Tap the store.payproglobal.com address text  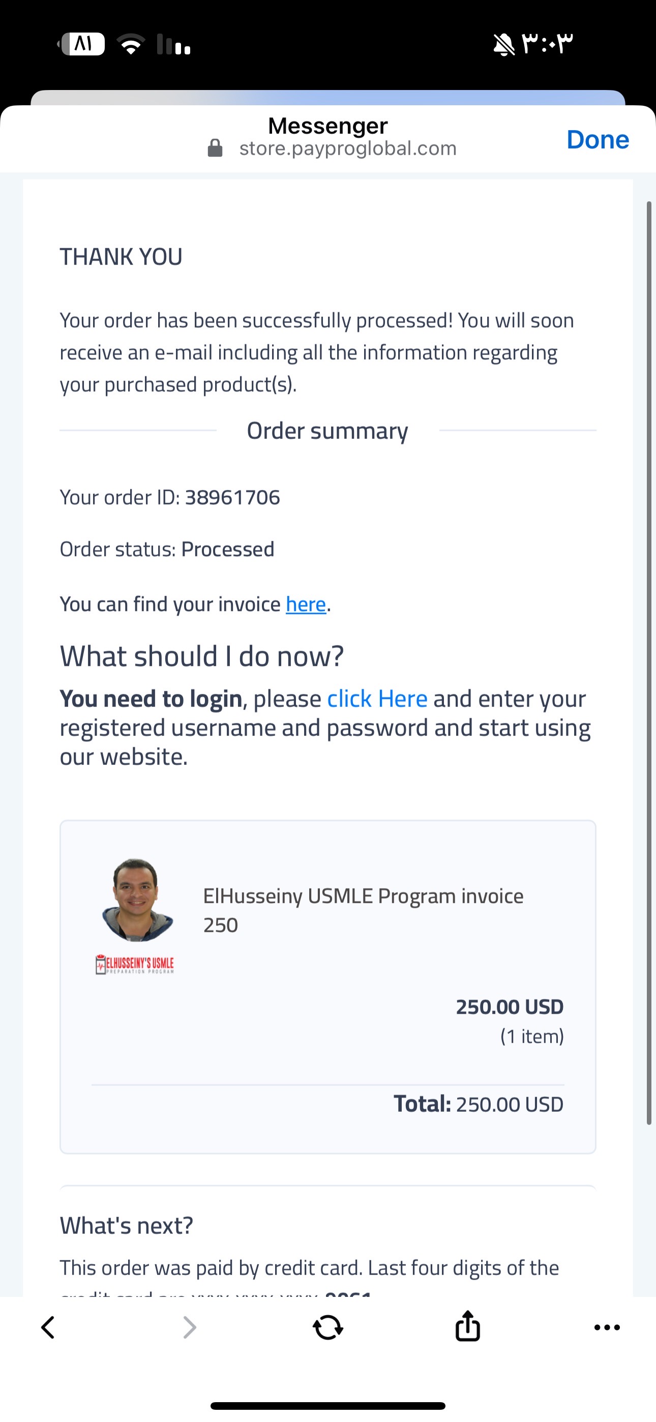[348, 149]
